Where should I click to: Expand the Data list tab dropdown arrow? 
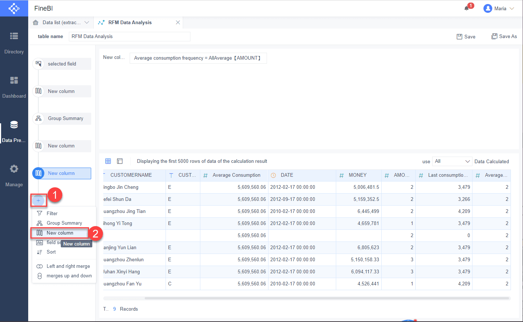[87, 22]
